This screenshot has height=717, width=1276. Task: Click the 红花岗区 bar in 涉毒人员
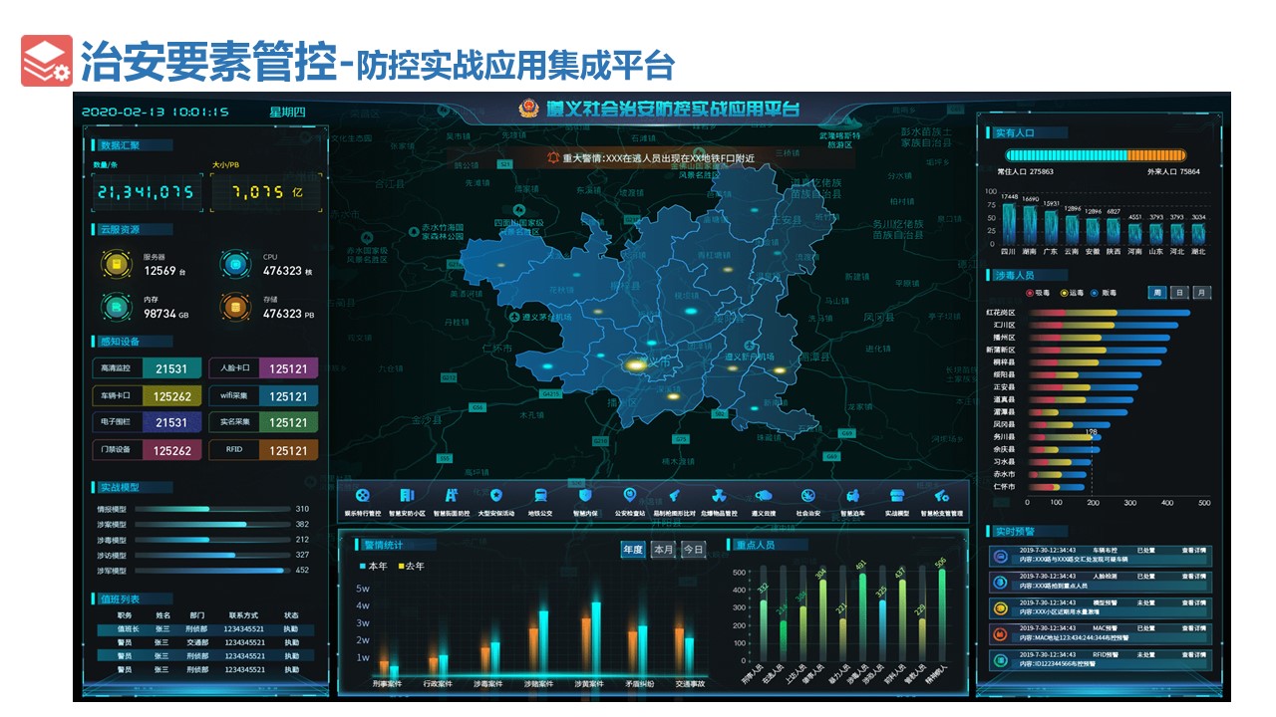(1107, 313)
